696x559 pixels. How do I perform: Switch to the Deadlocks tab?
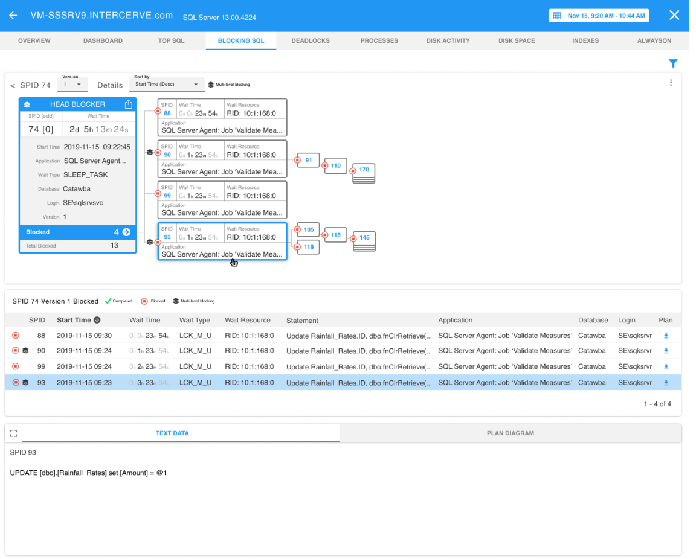point(310,40)
